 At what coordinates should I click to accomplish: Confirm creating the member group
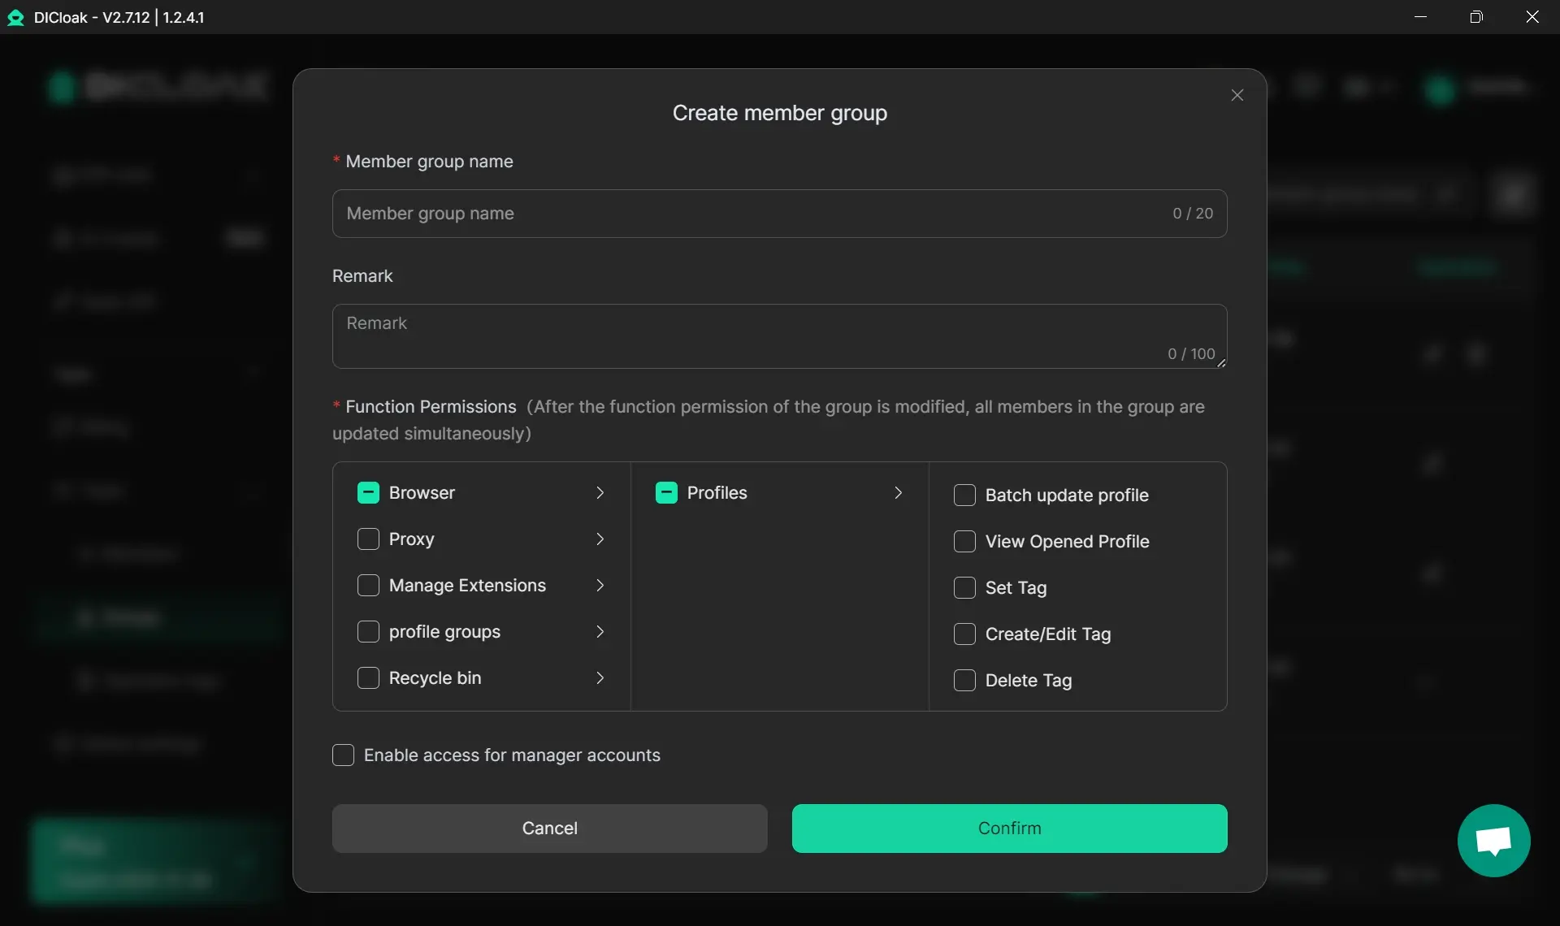(1009, 829)
